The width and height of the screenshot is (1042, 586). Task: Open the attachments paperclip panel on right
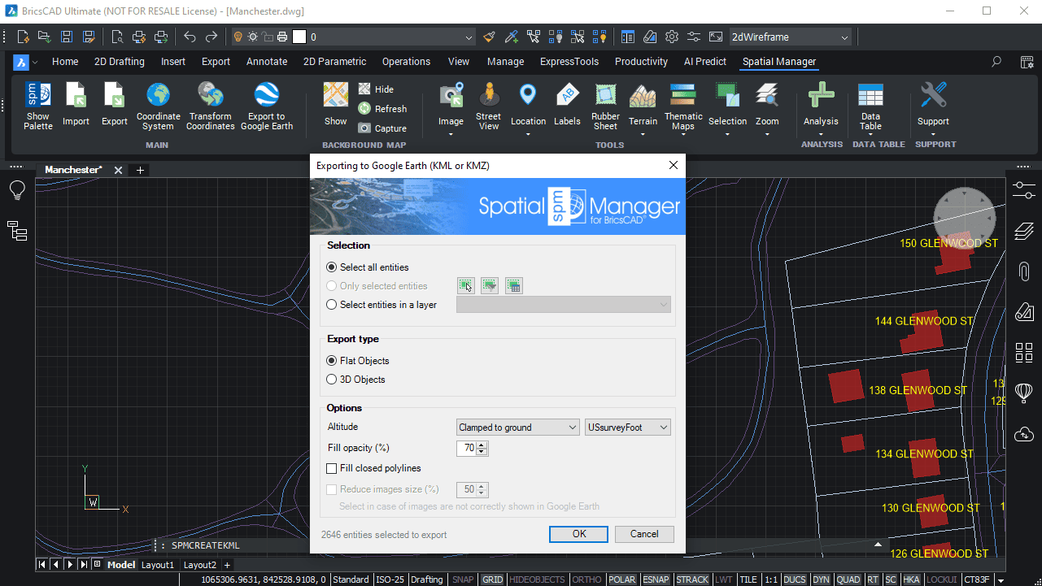pyautogui.click(x=1024, y=271)
